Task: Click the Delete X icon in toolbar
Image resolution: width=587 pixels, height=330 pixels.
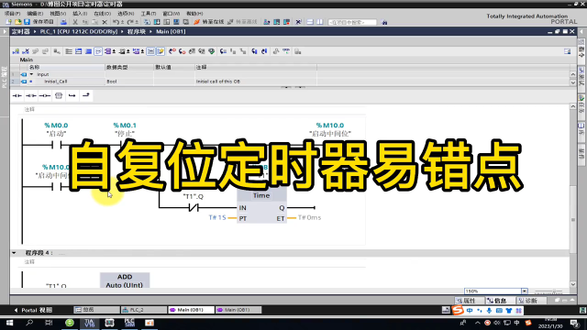Action: pos(105,22)
